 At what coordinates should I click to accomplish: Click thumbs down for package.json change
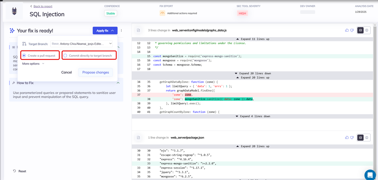tap(352, 137)
